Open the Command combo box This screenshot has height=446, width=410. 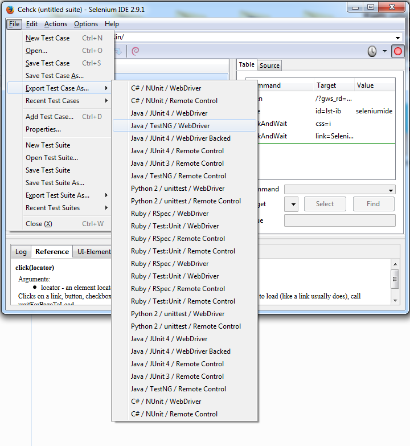pyautogui.click(x=340, y=190)
